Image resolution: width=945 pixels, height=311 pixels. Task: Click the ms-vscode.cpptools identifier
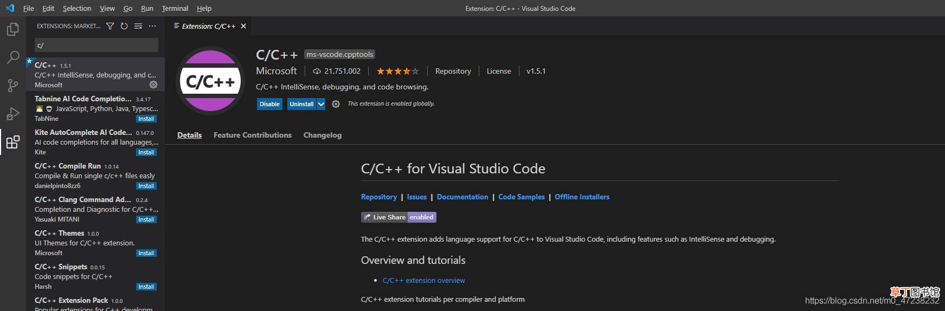coord(340,54)
